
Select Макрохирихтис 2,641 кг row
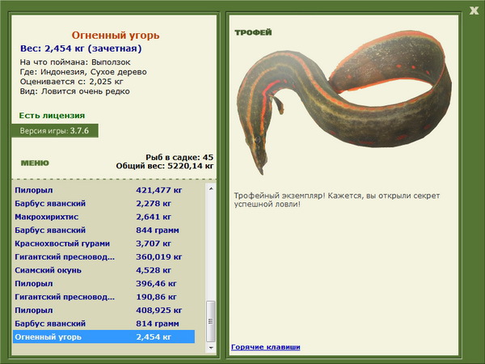click(104, 217)
